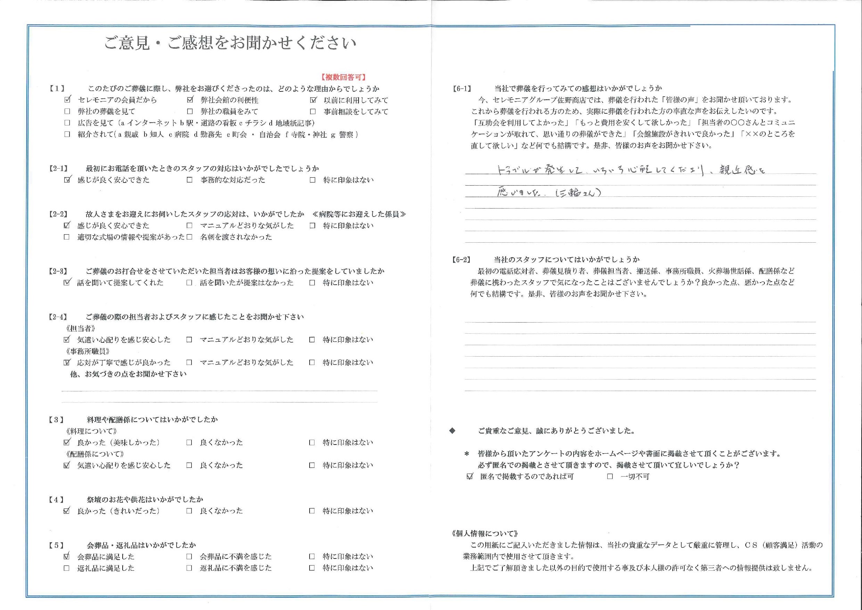Click the question heading '【1】'
This screenshot has width=862, height=610.
pyautogui.click(x=57, y=89)
